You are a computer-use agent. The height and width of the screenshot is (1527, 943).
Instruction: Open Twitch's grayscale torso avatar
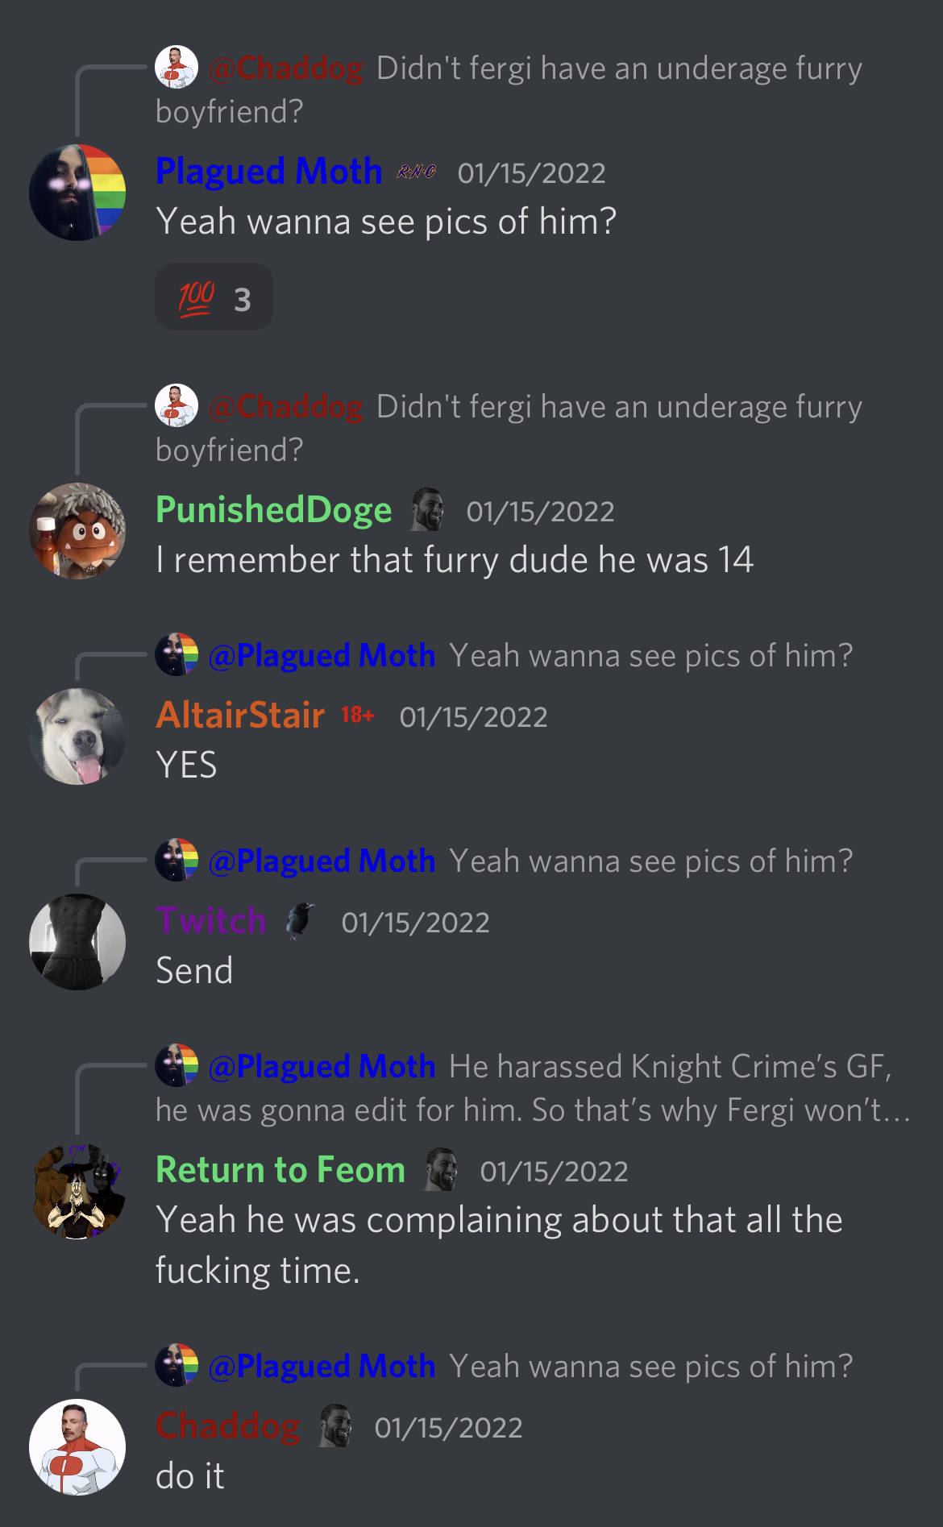coord(77,942)
